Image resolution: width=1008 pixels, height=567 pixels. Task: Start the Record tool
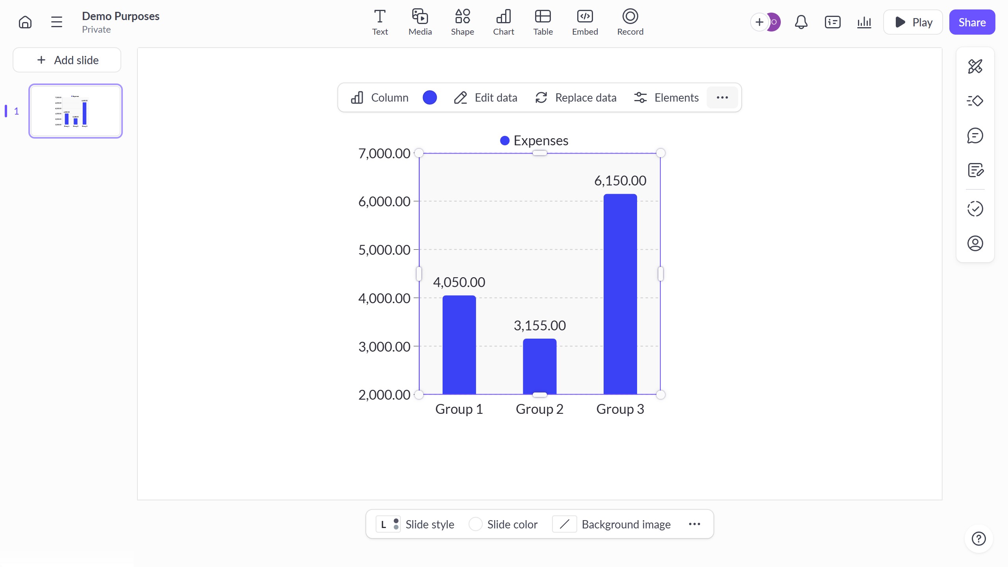click(630, 22)
